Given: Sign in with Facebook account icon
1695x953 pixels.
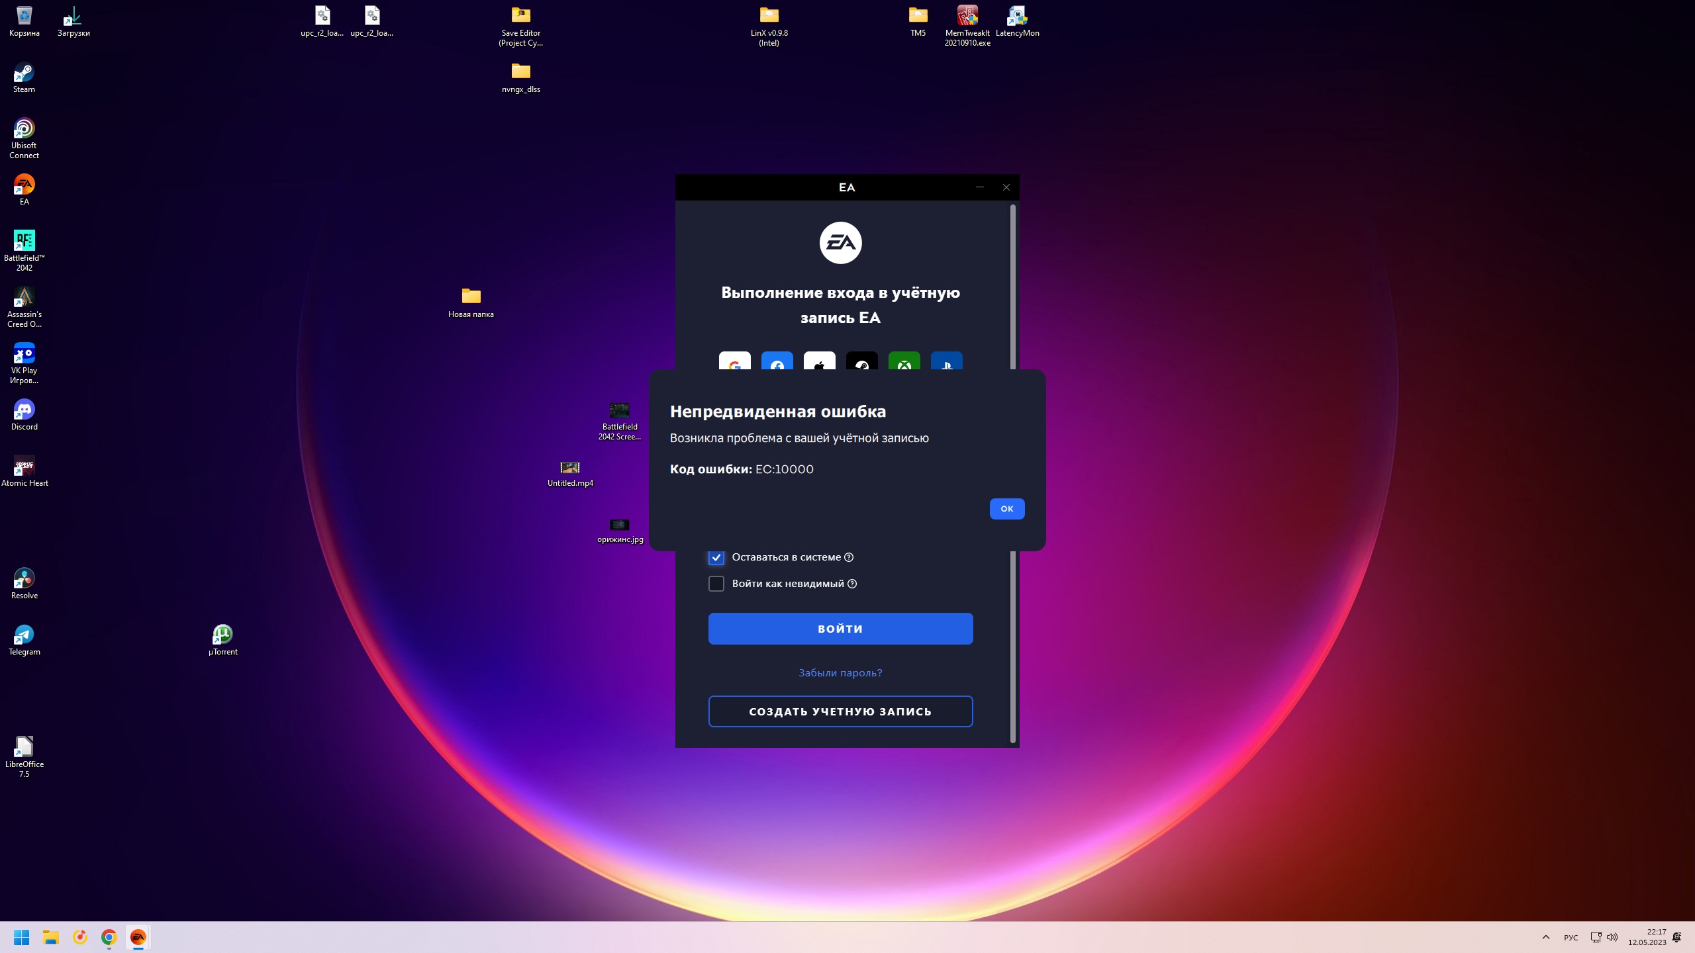Looking at the screenshot, I should tap(777, 361).
